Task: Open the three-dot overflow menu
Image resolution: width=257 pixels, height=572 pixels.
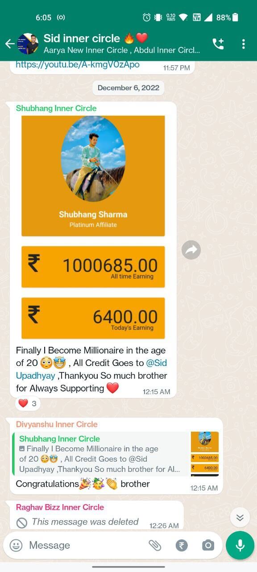Action: [243, 44]
